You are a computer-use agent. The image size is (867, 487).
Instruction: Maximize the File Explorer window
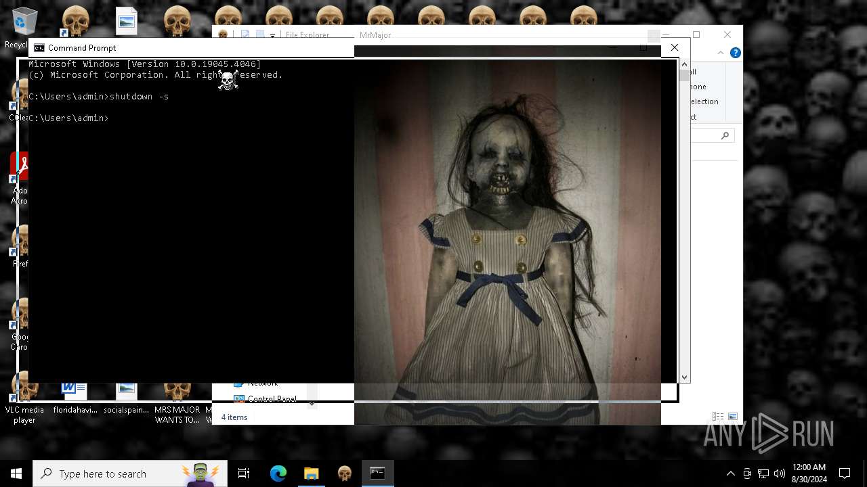click(696, 34)
